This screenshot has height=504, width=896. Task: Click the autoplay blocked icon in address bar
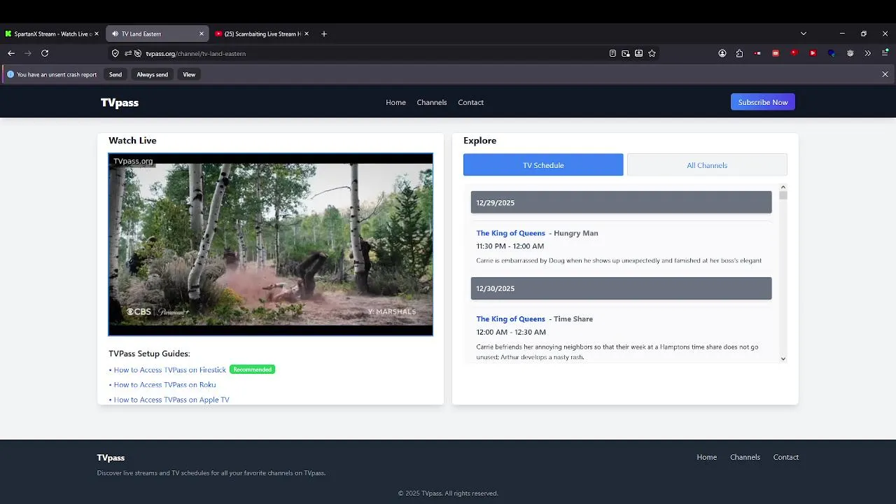coord(138,53)
